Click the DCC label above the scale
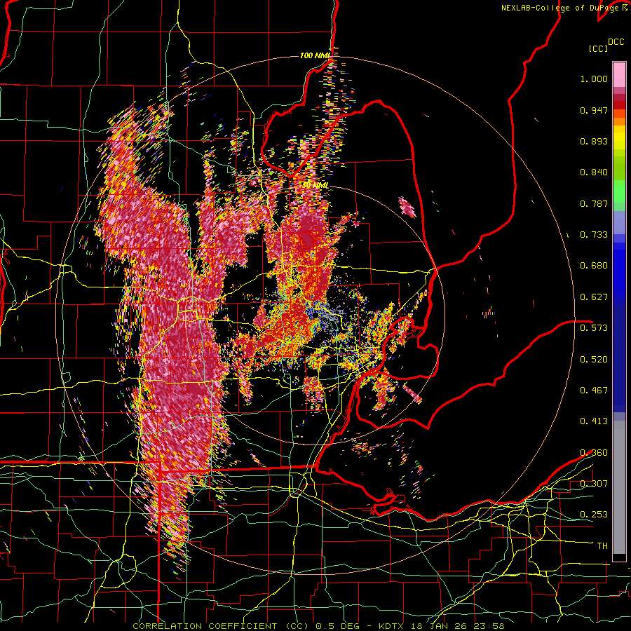 pyautogui.click(x=616, y=42)
